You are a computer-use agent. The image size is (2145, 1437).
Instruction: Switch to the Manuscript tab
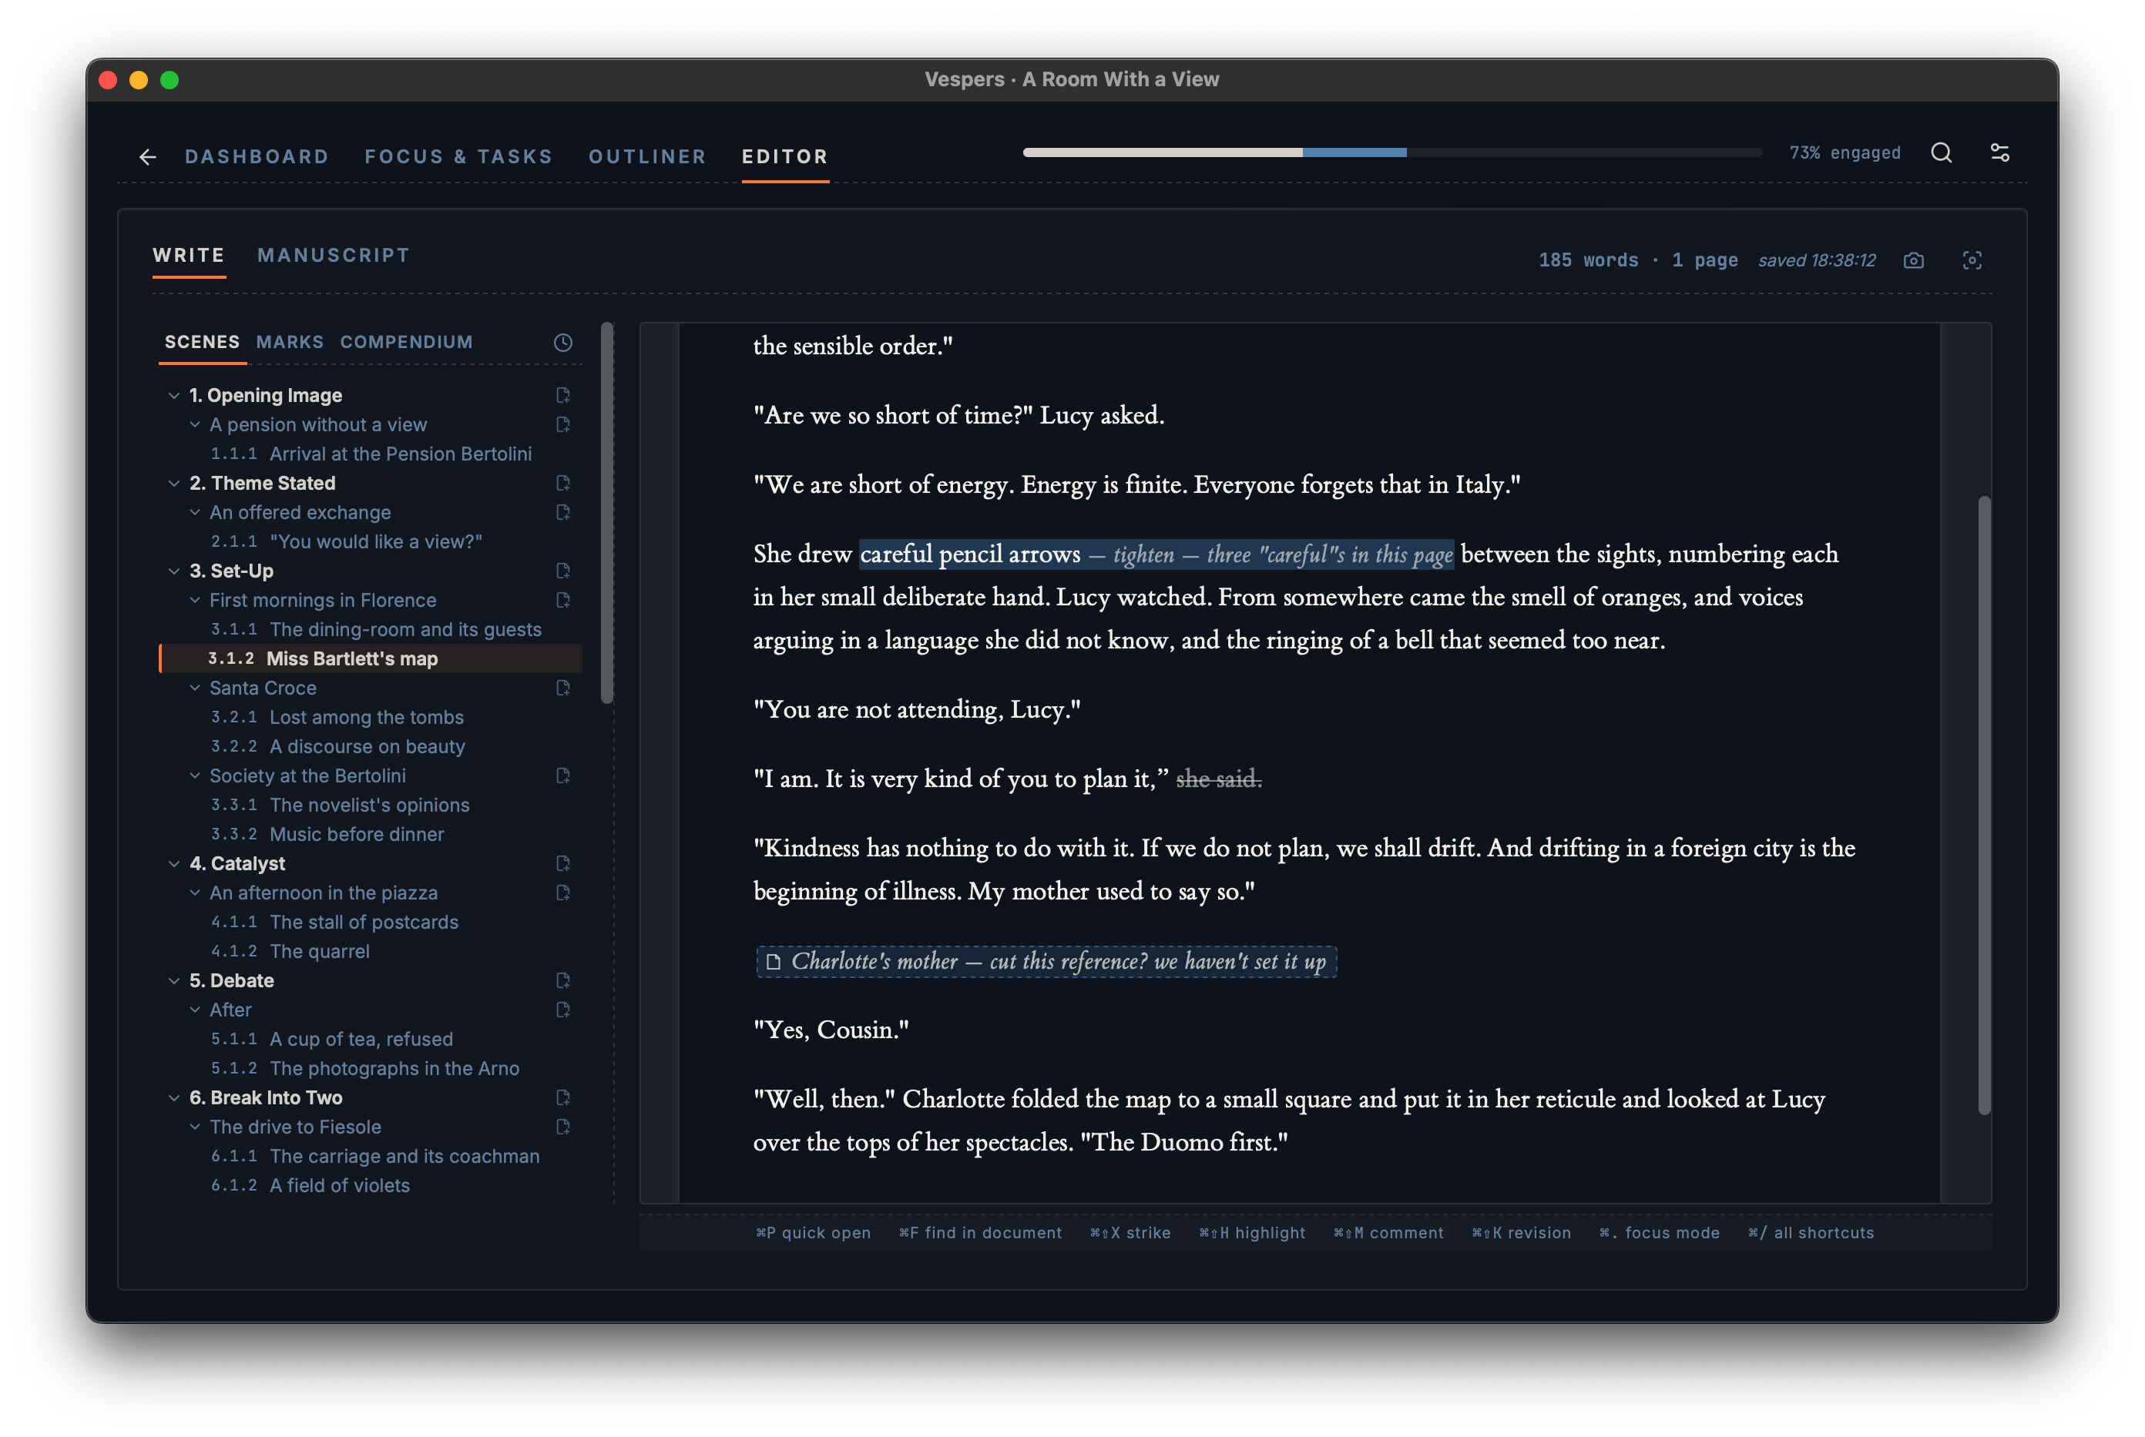coord(334,256)
